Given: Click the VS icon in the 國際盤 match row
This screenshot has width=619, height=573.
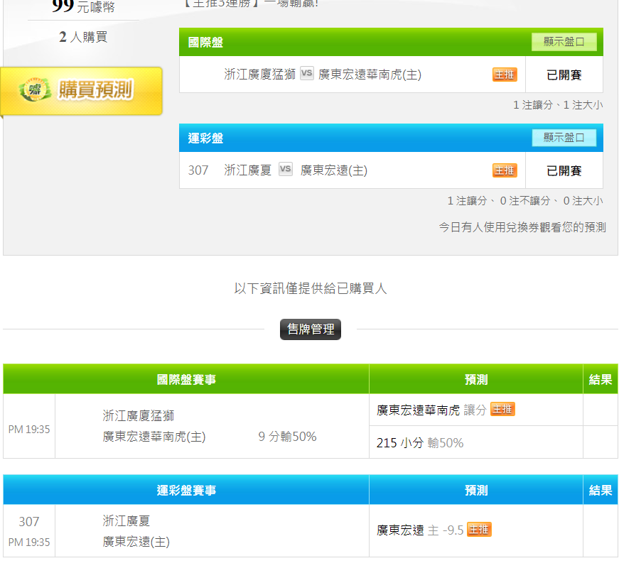Looking at the screenshot, I should click(x=307, y=74).
